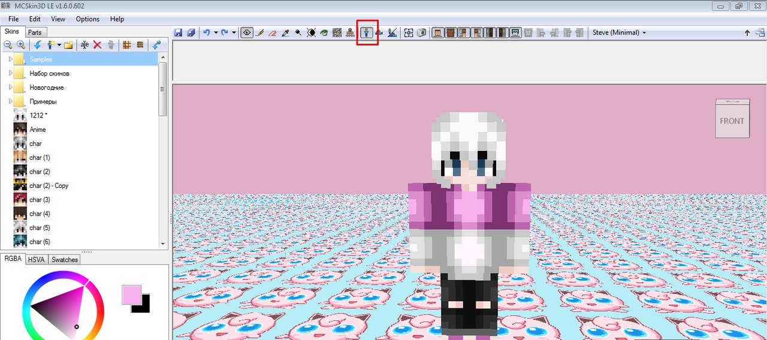The width and height of the screenshot is (767, 340).
Task: Toggle the second leg visibility button
Action: [x=502, y=33]
